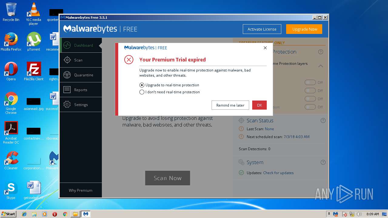Open Recycle Bin on desktop
388x218 pixels.
[11, 12]
